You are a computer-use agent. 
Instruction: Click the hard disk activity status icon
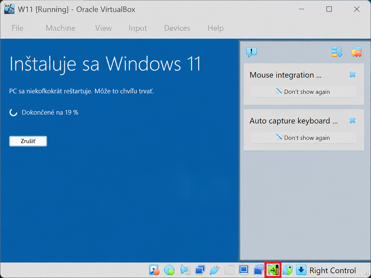tap(154, 270)
